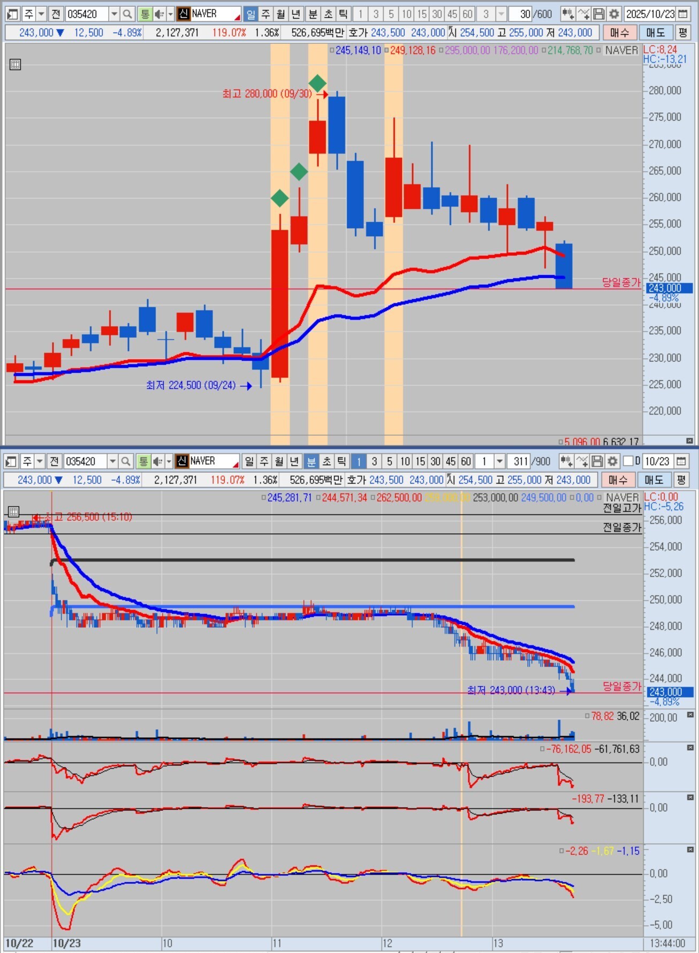Open interval dropdown arrow beside 3 in top toolbar
This screenshot has width=699, height=953.
pos(502,14)
